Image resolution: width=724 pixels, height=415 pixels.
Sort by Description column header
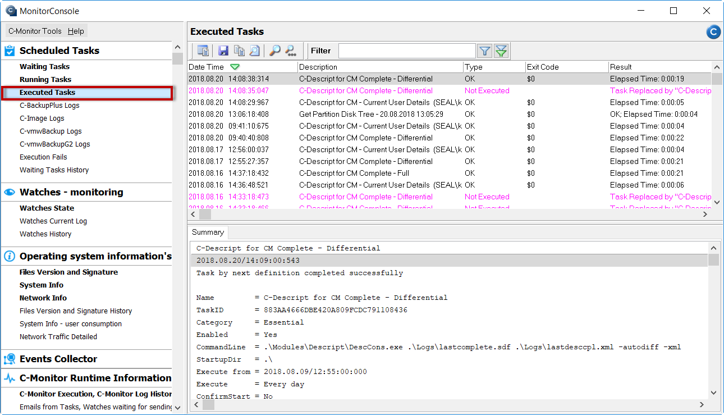pos(381,67)
